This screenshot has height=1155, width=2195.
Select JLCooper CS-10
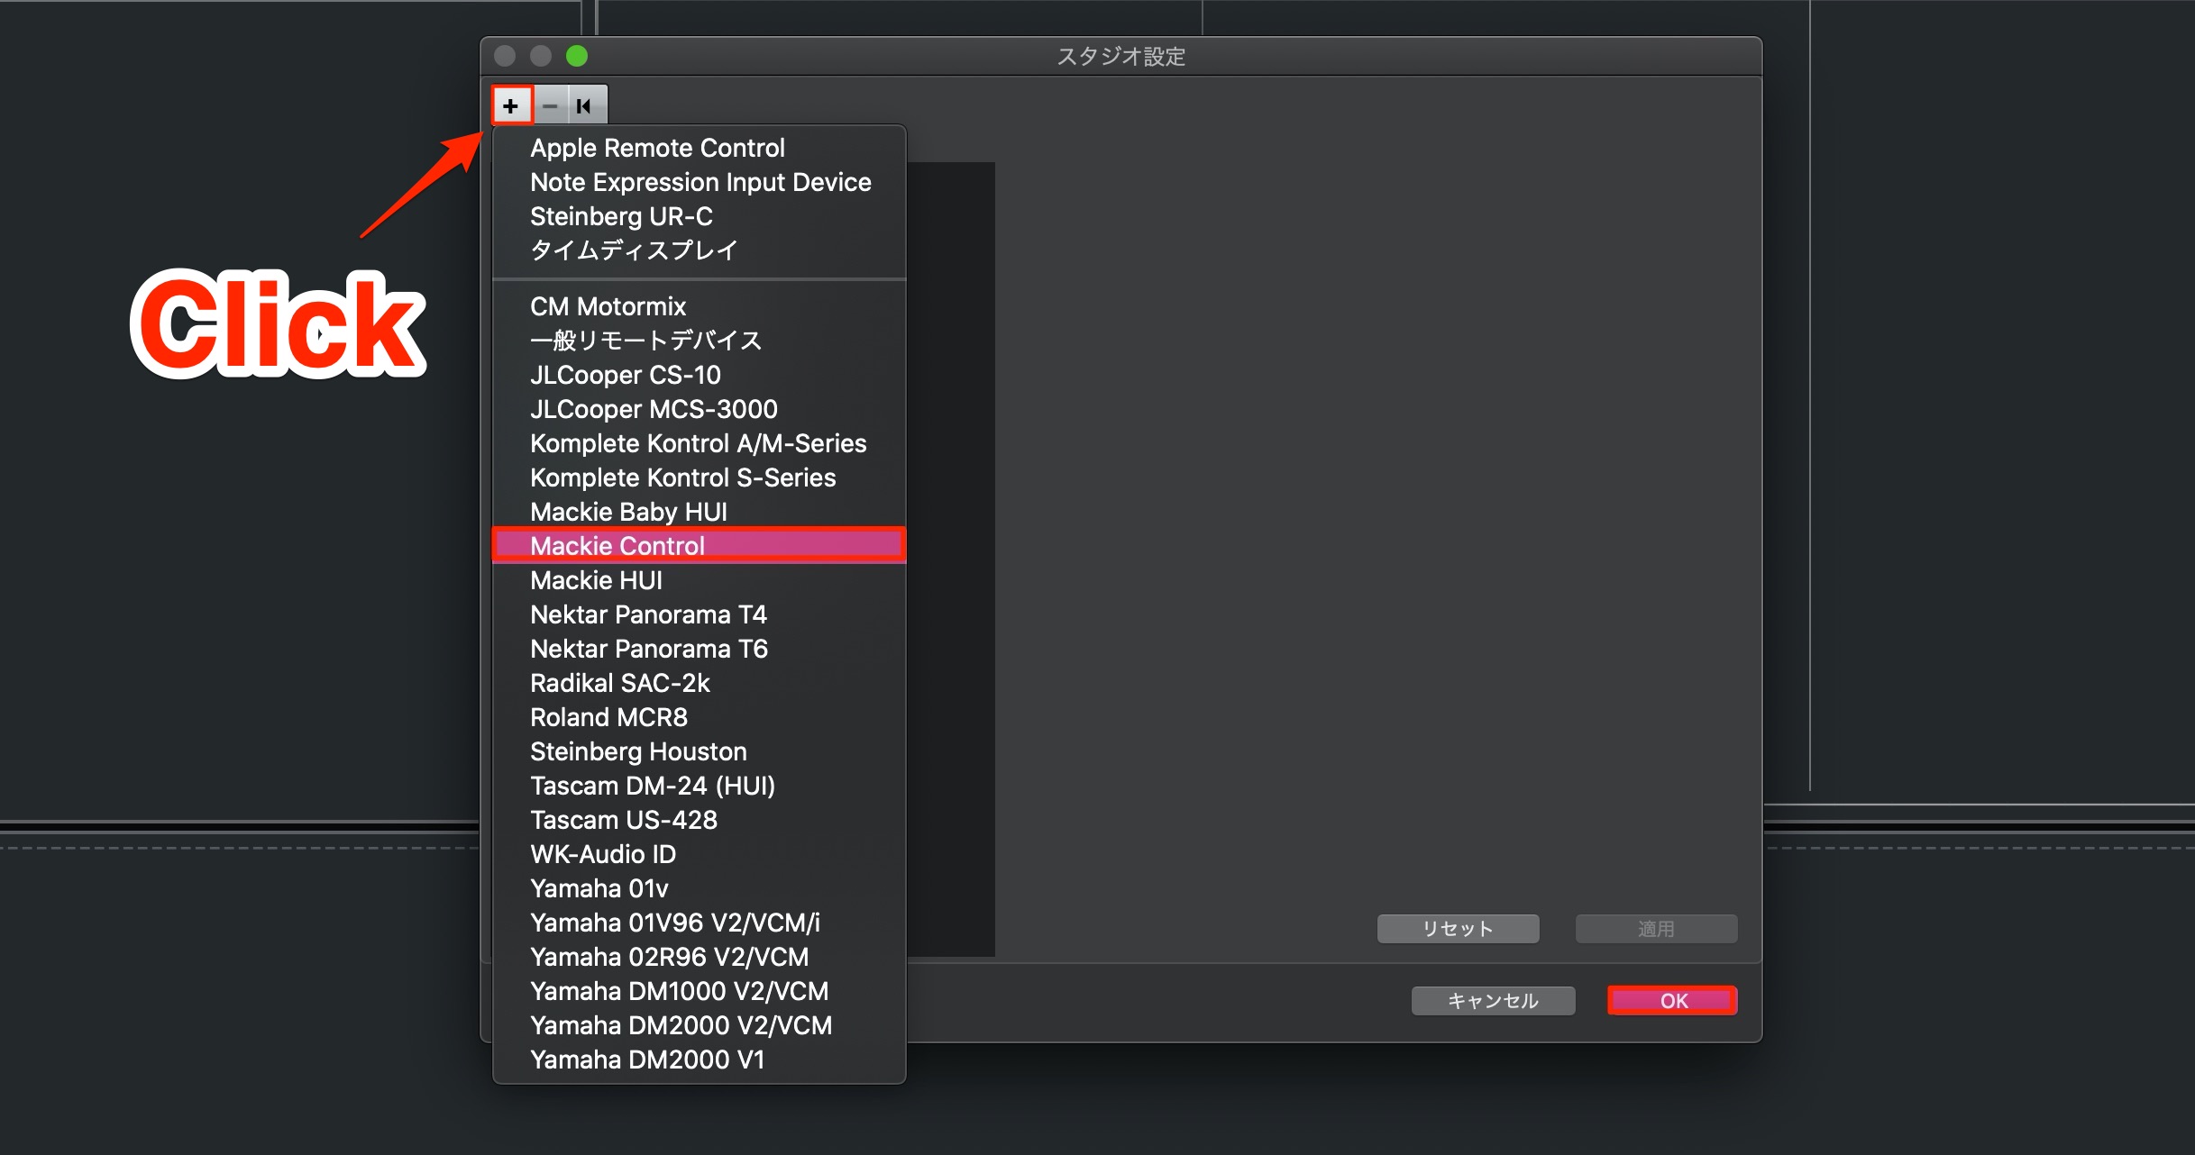(x=699, y=375)
